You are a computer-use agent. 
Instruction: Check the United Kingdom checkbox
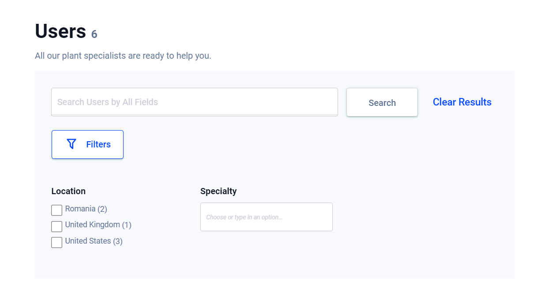(57, 226)
